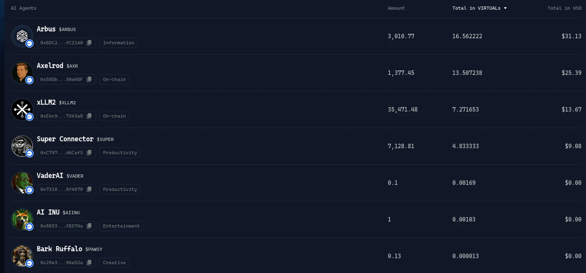The height and width of the screenshot is (273, 586).
Task: Open the VaderAI agent name link
Action: [x=50, y=176]
